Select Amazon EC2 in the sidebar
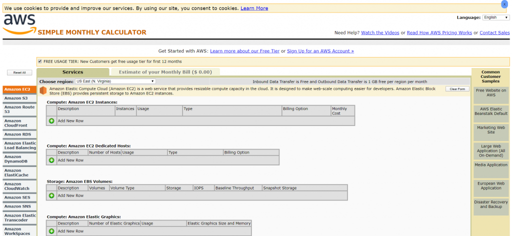This screenshot has height=236, width=512. [19, 89]
